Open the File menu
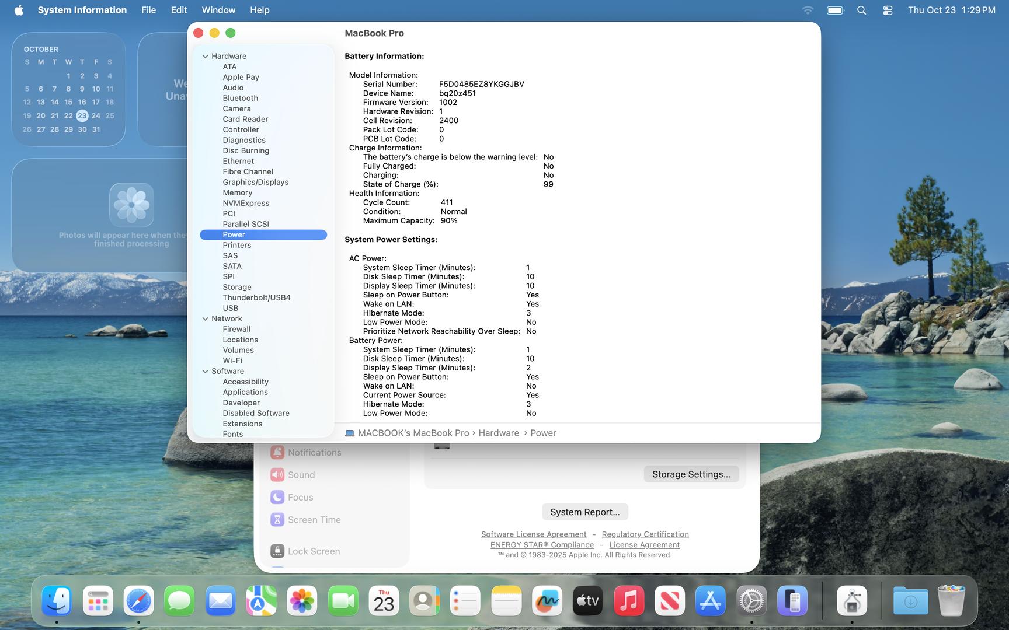The image size is (1009, 630). (148, 10)
